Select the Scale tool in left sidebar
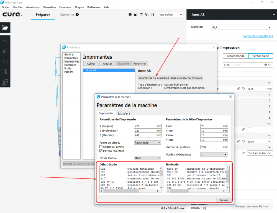277x213 pixels. pos(5,51)
